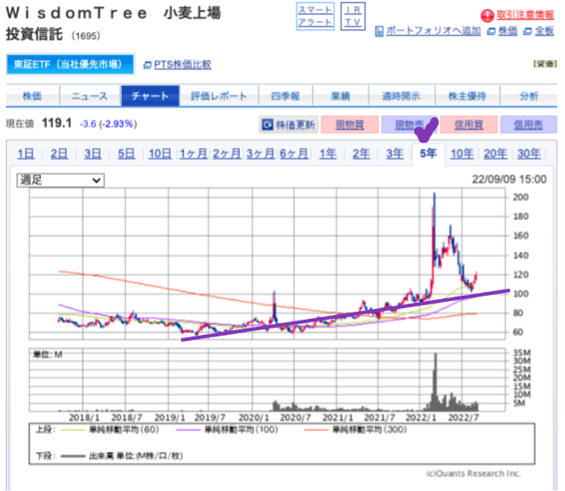Click the 単純移動平均(100) legend entry

point(227,430)
